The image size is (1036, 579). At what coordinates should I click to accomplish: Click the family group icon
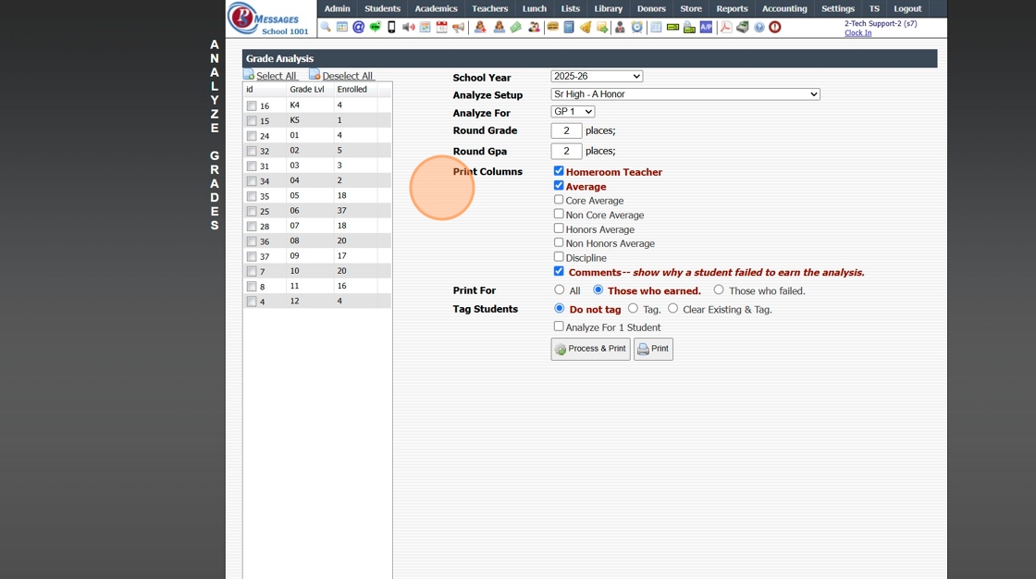point(534,27)
